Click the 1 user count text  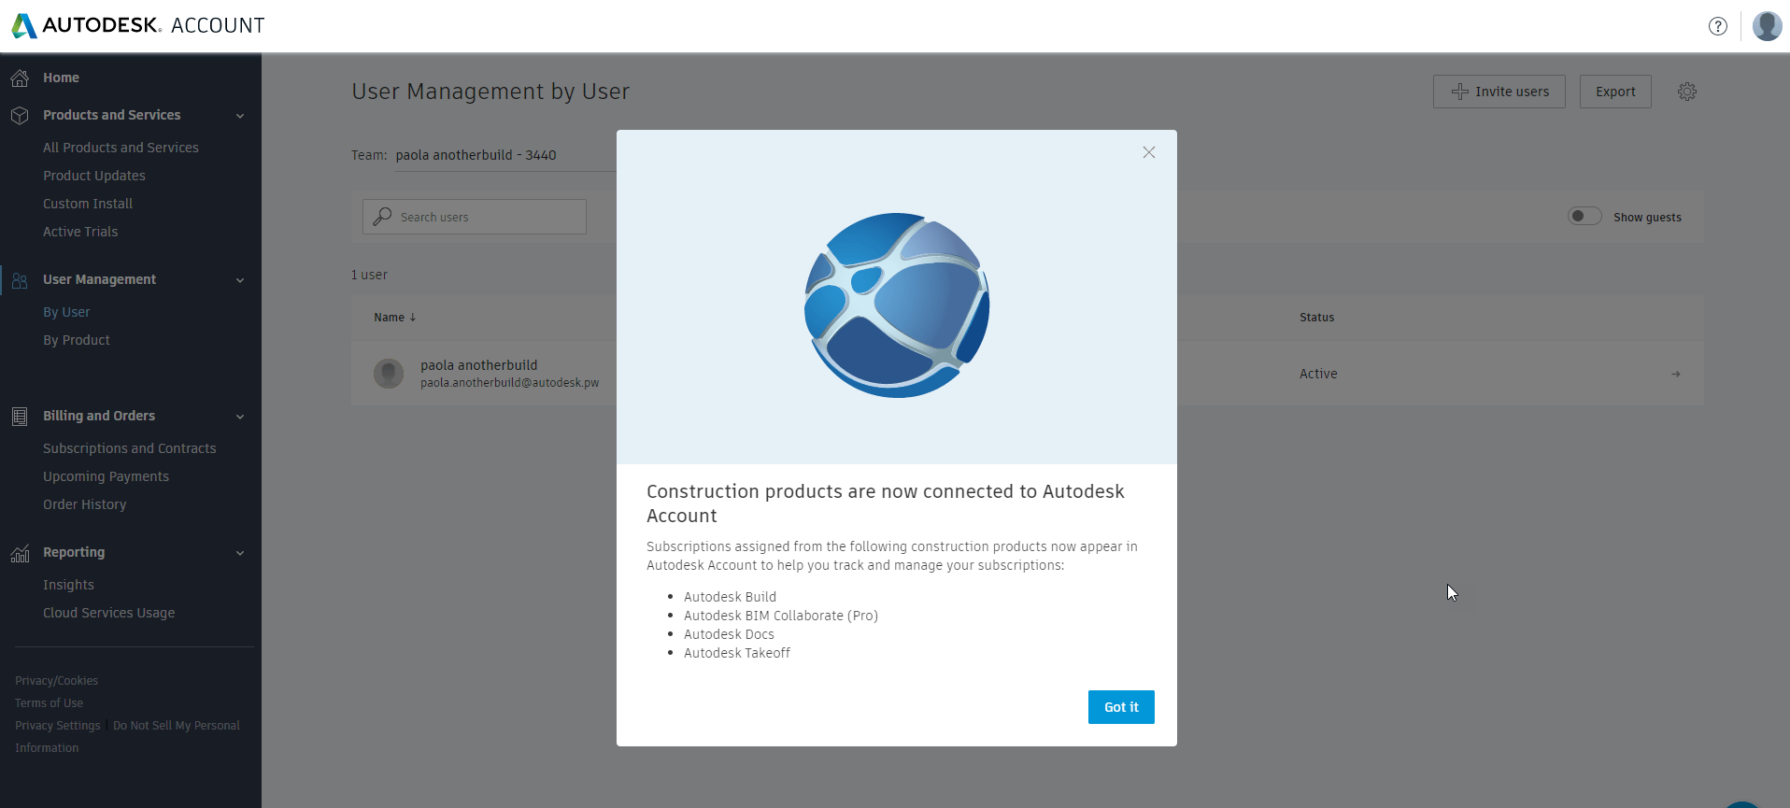(369, 275)
